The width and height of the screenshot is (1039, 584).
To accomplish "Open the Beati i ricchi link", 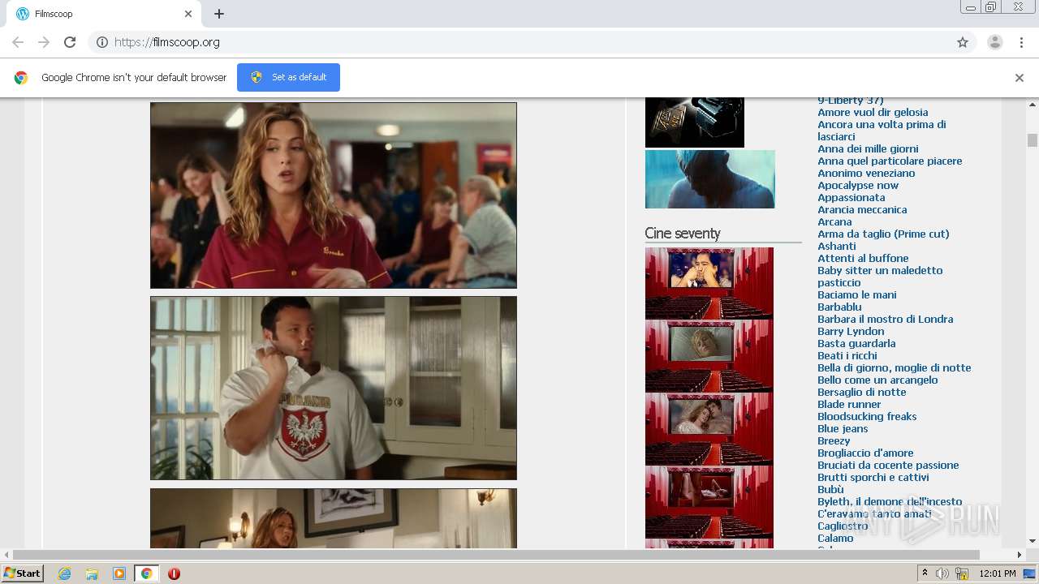I will pyautogui.click(x=847, y=356).
